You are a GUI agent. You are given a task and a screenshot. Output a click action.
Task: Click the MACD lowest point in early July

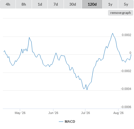coord(87,90)
